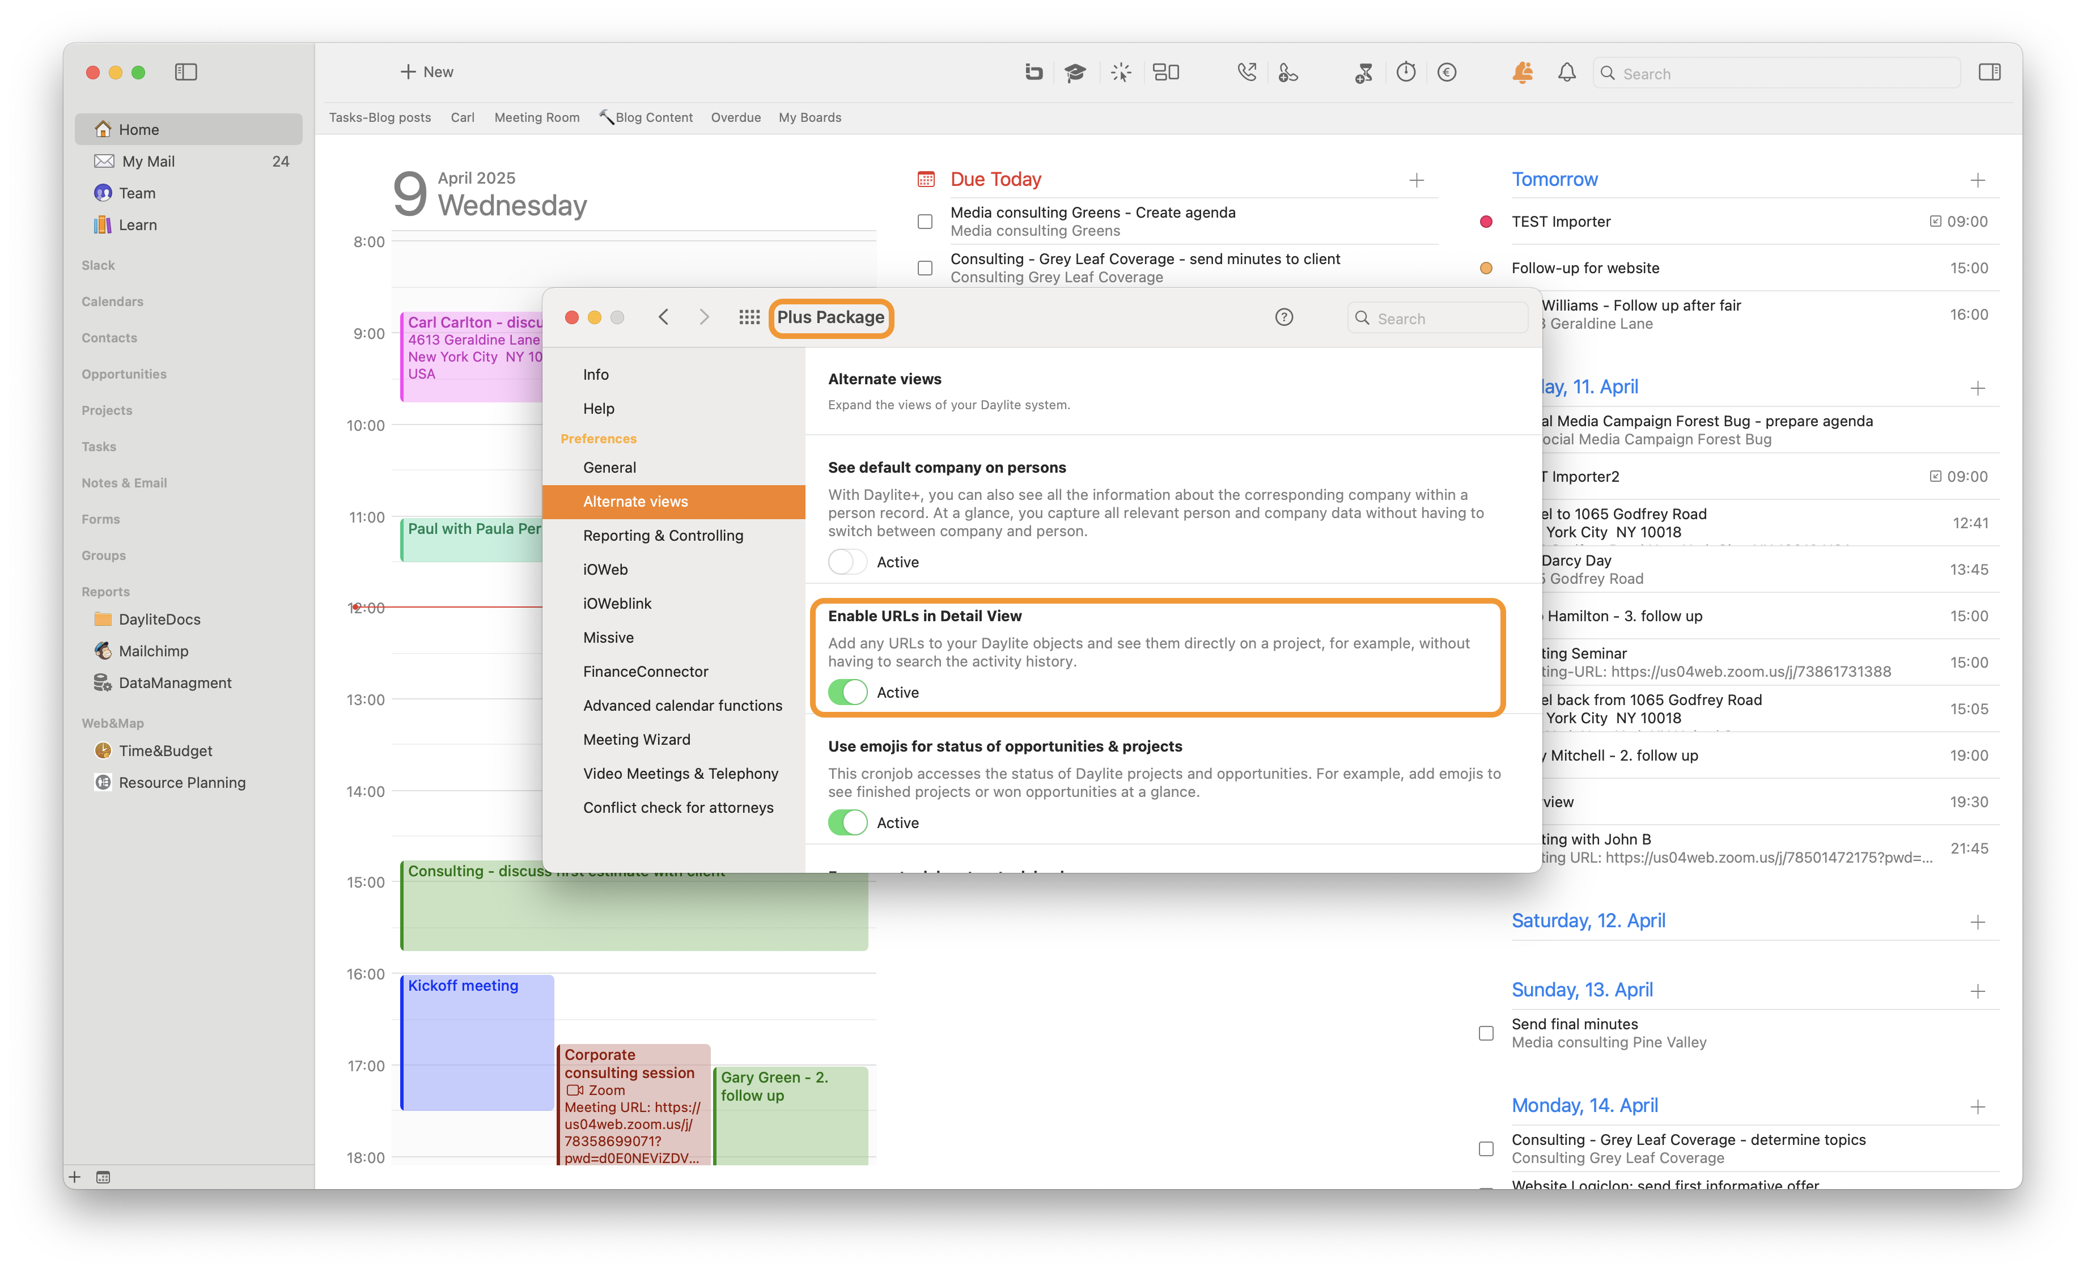Click the bottom-left calendar icon
This screenshot has height=1273, width=2086.
103,1177
